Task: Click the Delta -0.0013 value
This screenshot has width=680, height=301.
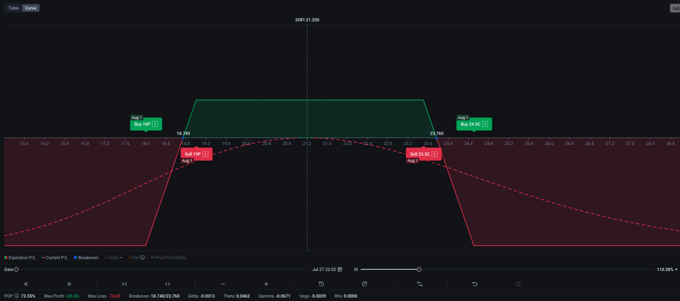Action: [x=208, y=296]
